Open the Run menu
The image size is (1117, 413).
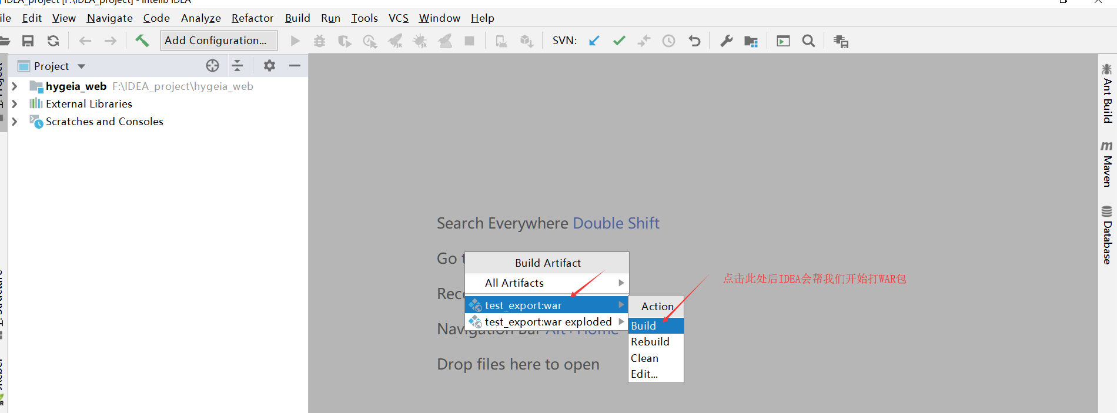point(330,18)
